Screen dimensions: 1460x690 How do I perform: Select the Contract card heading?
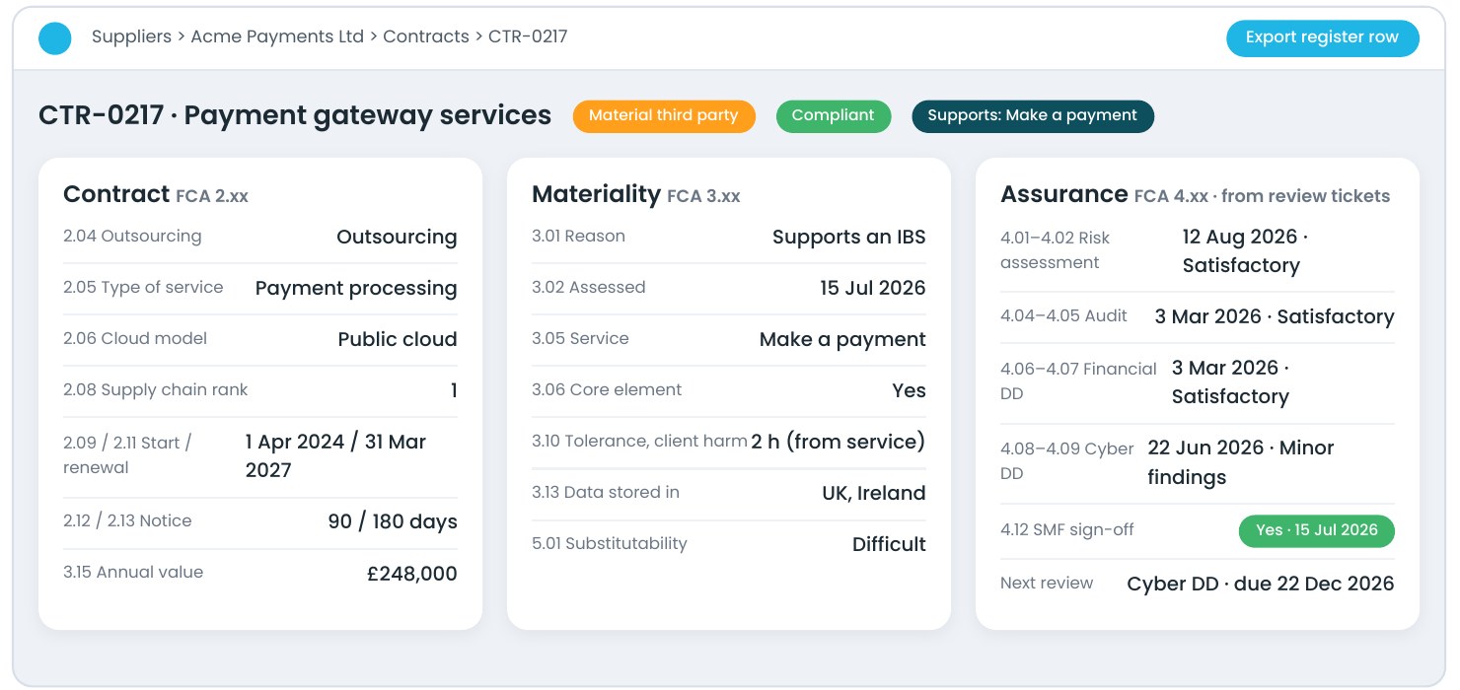point(116,194)
